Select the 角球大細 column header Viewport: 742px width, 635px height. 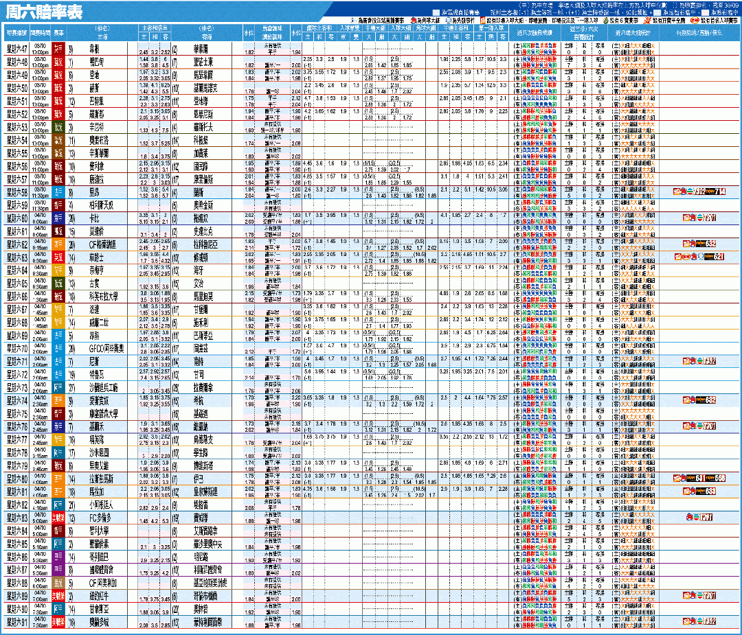[x=425, y=28]
